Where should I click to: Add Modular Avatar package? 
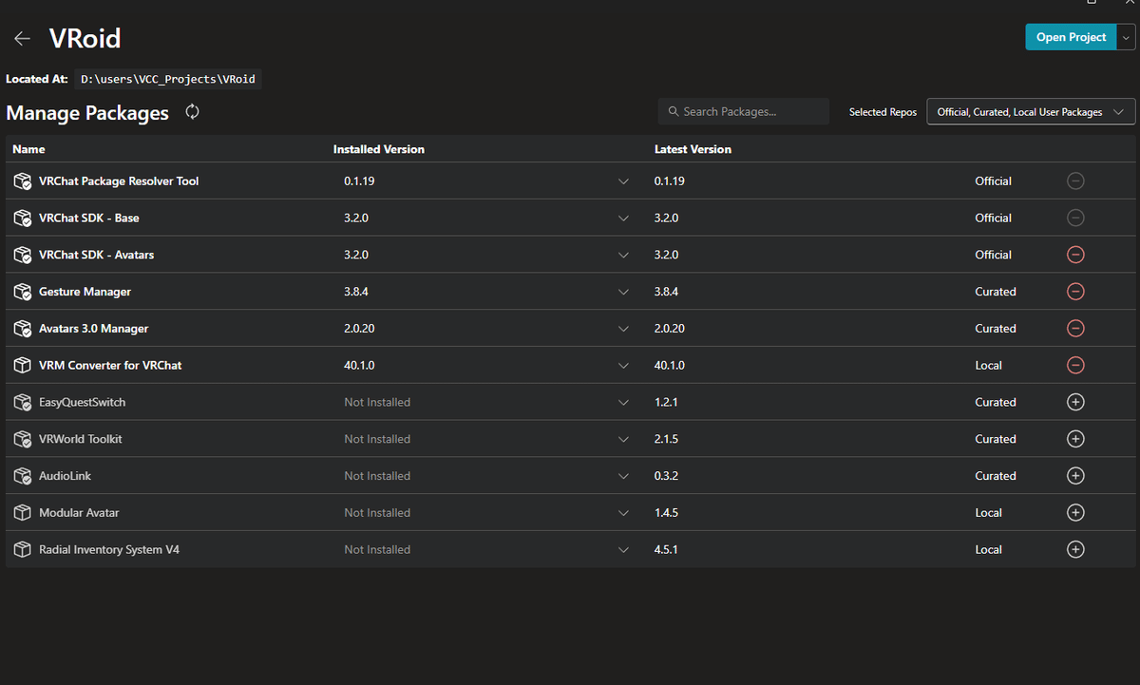click(x=1075, y=513)
